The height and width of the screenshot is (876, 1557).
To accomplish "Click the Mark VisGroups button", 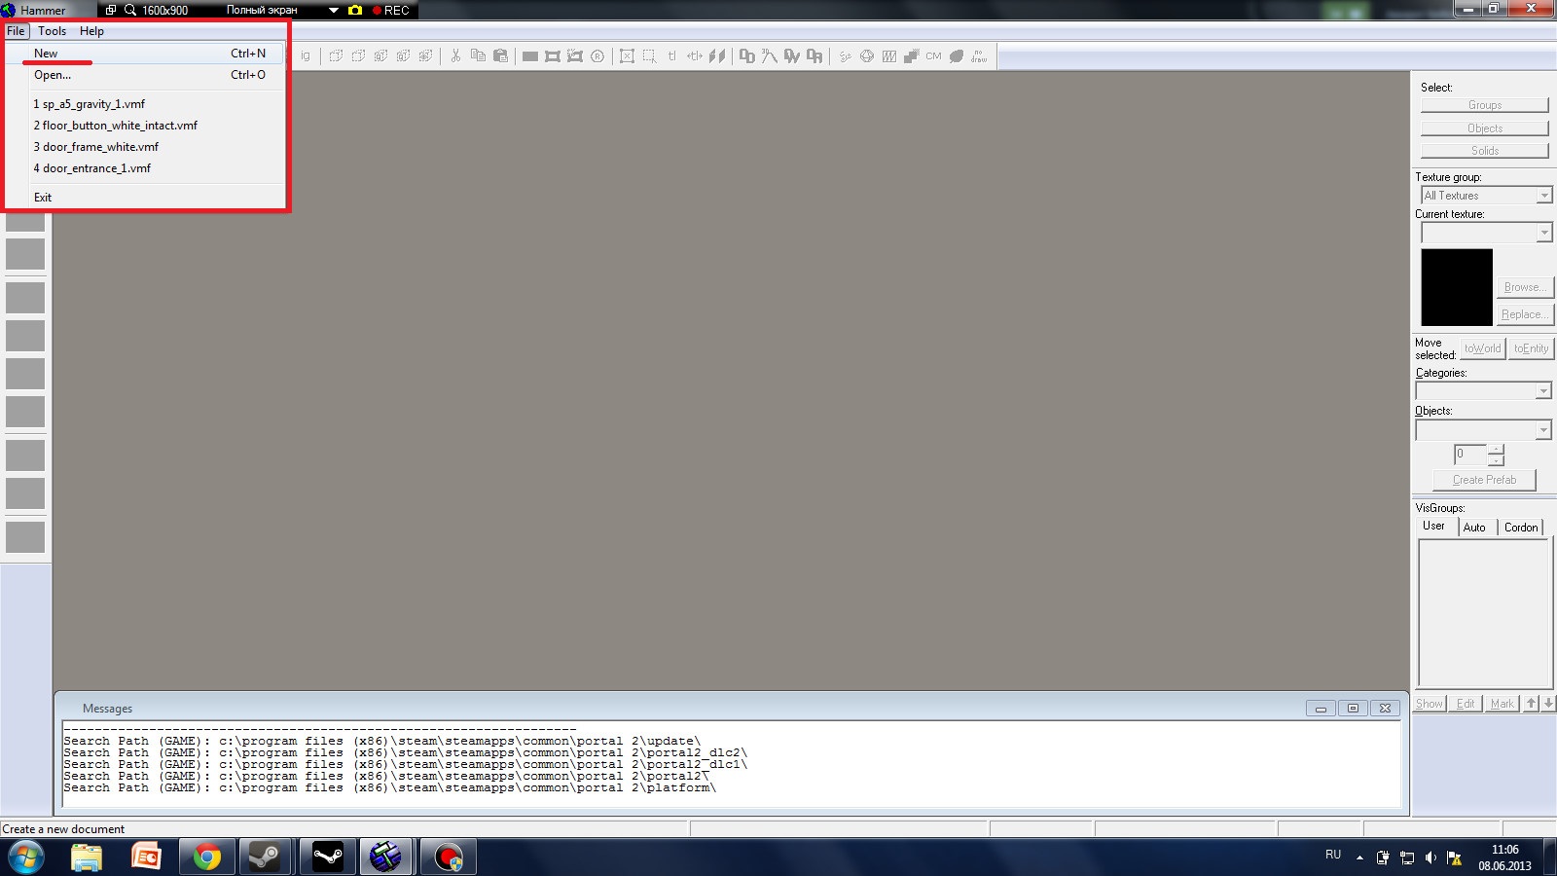I will coord(1503,704).
